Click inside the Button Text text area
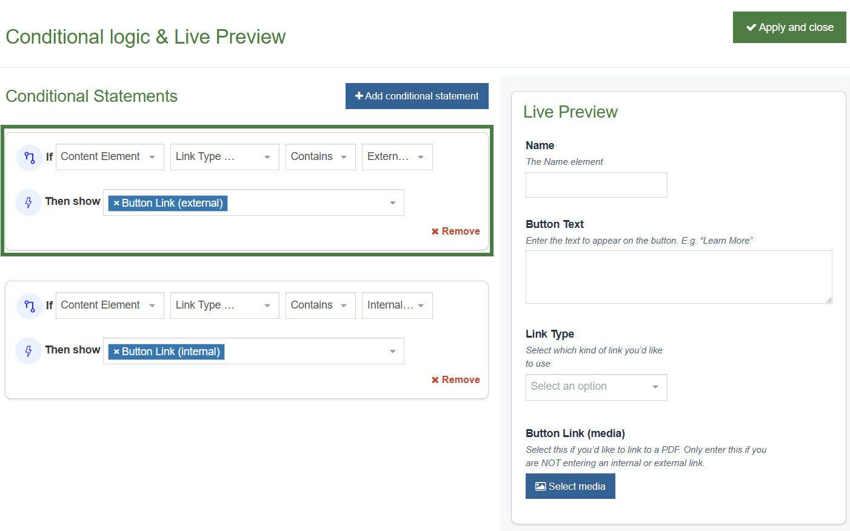The width and height of the screenshot is (850, 531). pos(678,276)
